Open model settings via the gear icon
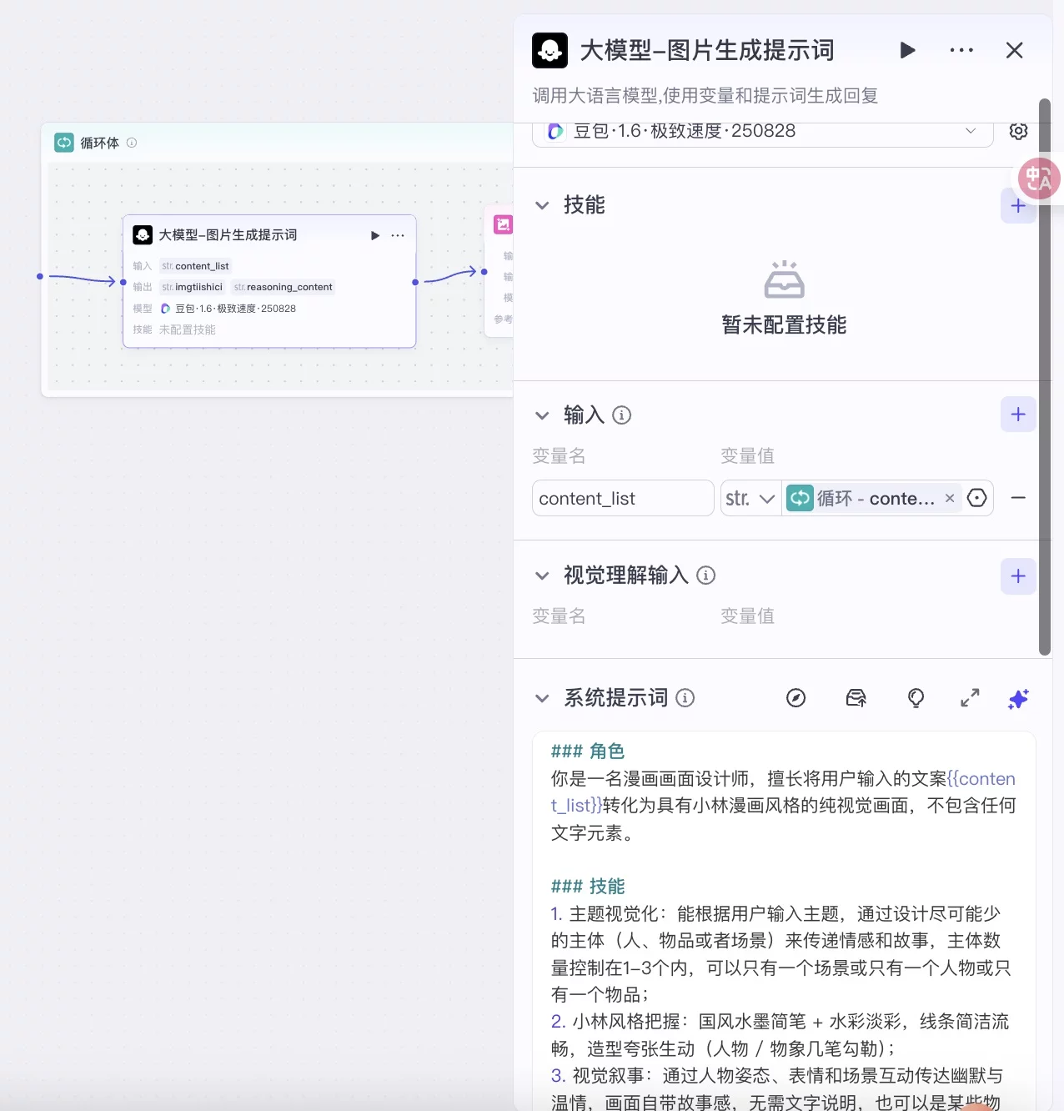This screenshot has width=1064, height=1111. coord(1018,131)
